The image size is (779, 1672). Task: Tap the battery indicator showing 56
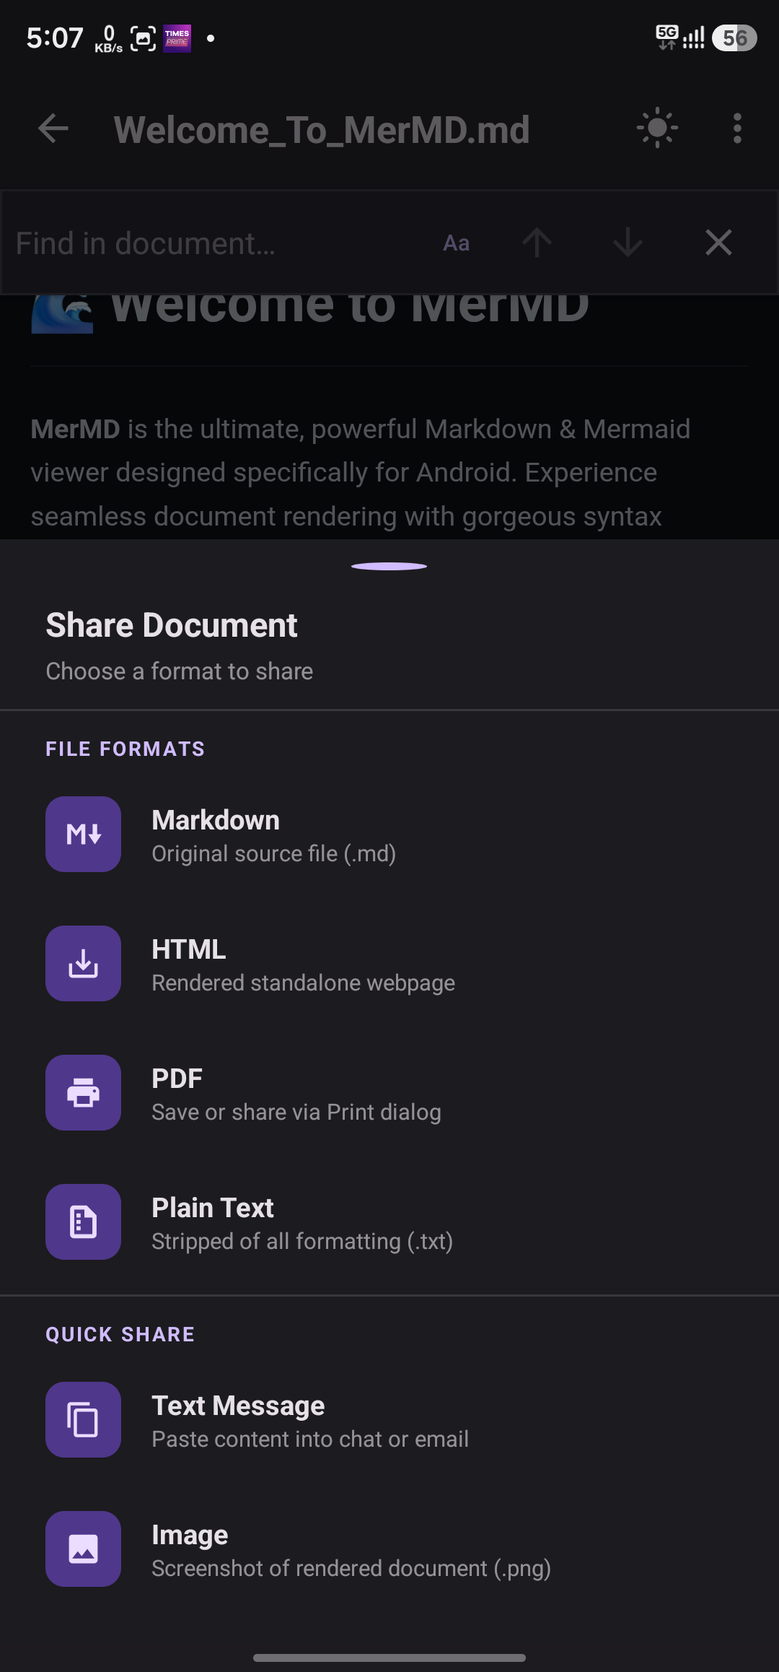734,38
